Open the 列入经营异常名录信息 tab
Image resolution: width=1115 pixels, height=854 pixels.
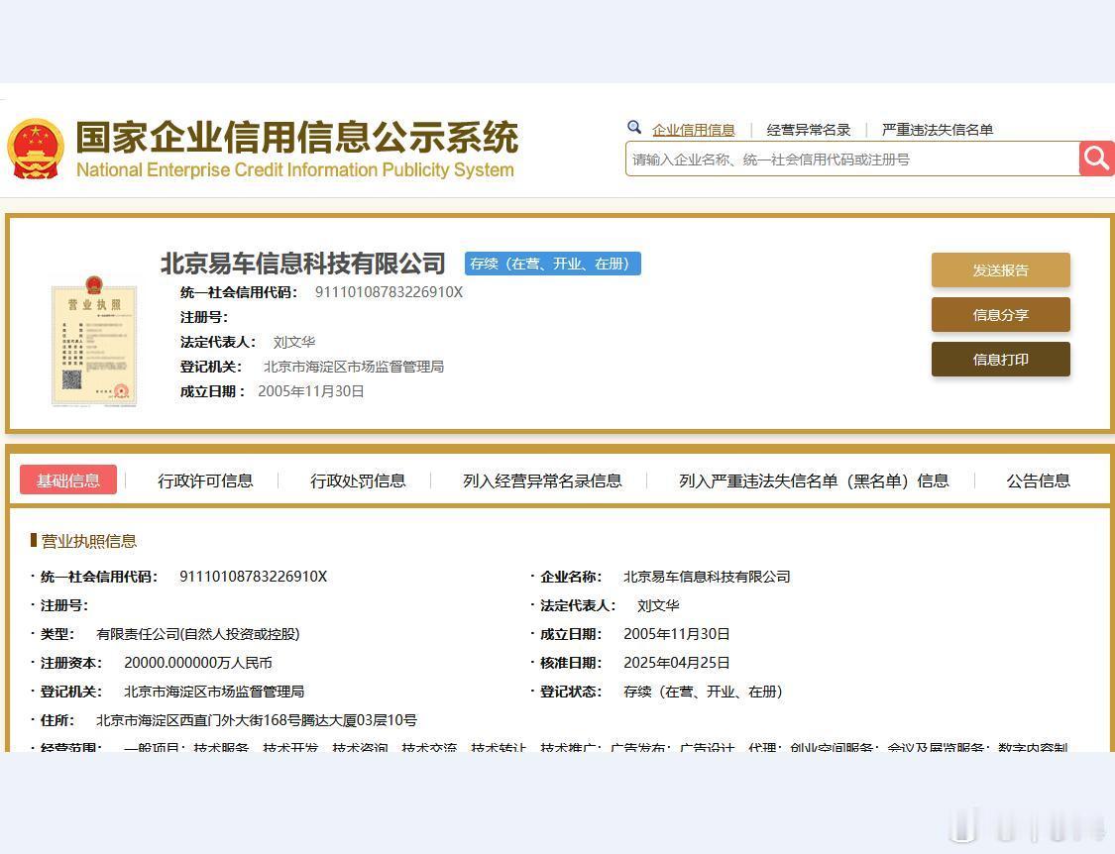tap(542, 481)
